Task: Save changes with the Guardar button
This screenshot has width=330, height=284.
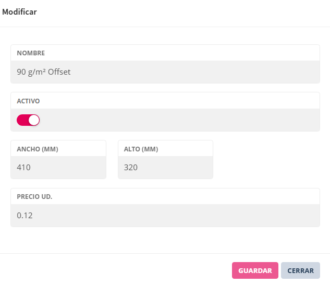Action: click(x=255, y=270)
